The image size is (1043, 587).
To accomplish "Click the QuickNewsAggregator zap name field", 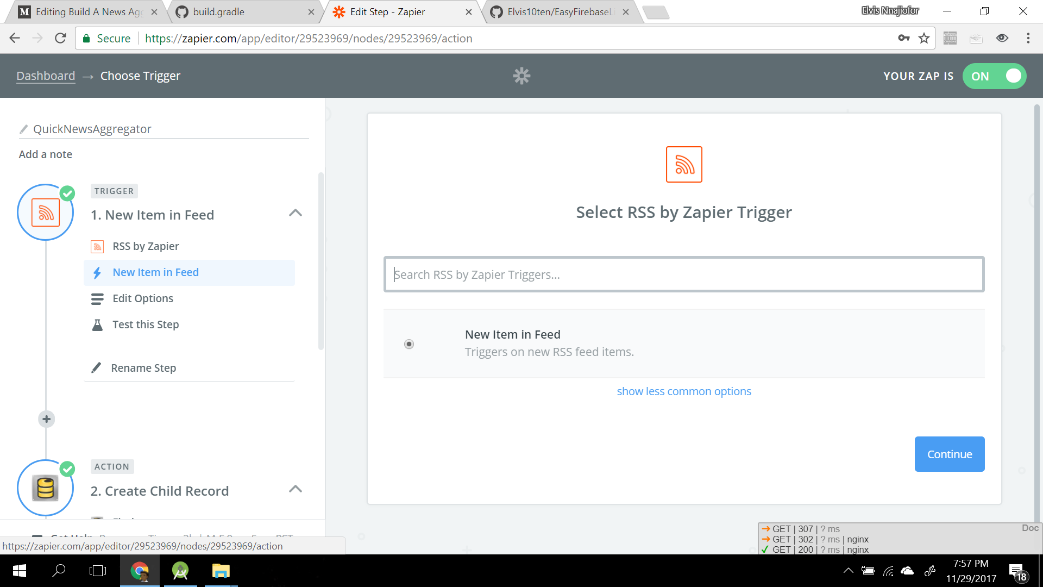I will [x=164, y=129].
